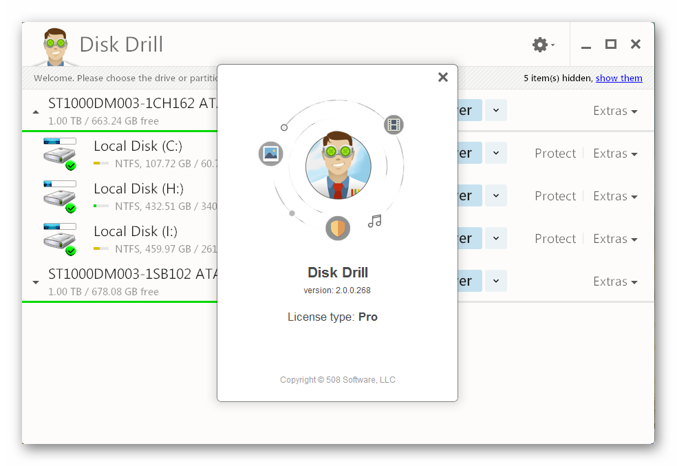
Task: Click Recover button for Local Disk (C:)
Action: coord(470,153)
